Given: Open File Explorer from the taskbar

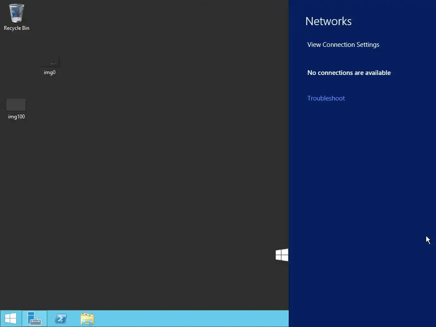Looking at the screenshot, I should pos(87,318).
